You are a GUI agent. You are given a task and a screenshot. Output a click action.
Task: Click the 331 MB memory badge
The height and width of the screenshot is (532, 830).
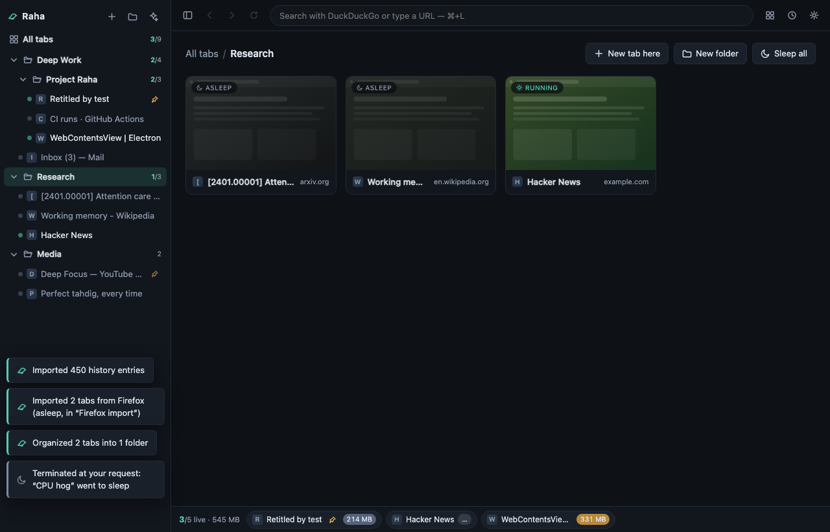pyautogui.click(x=593, y=520)
